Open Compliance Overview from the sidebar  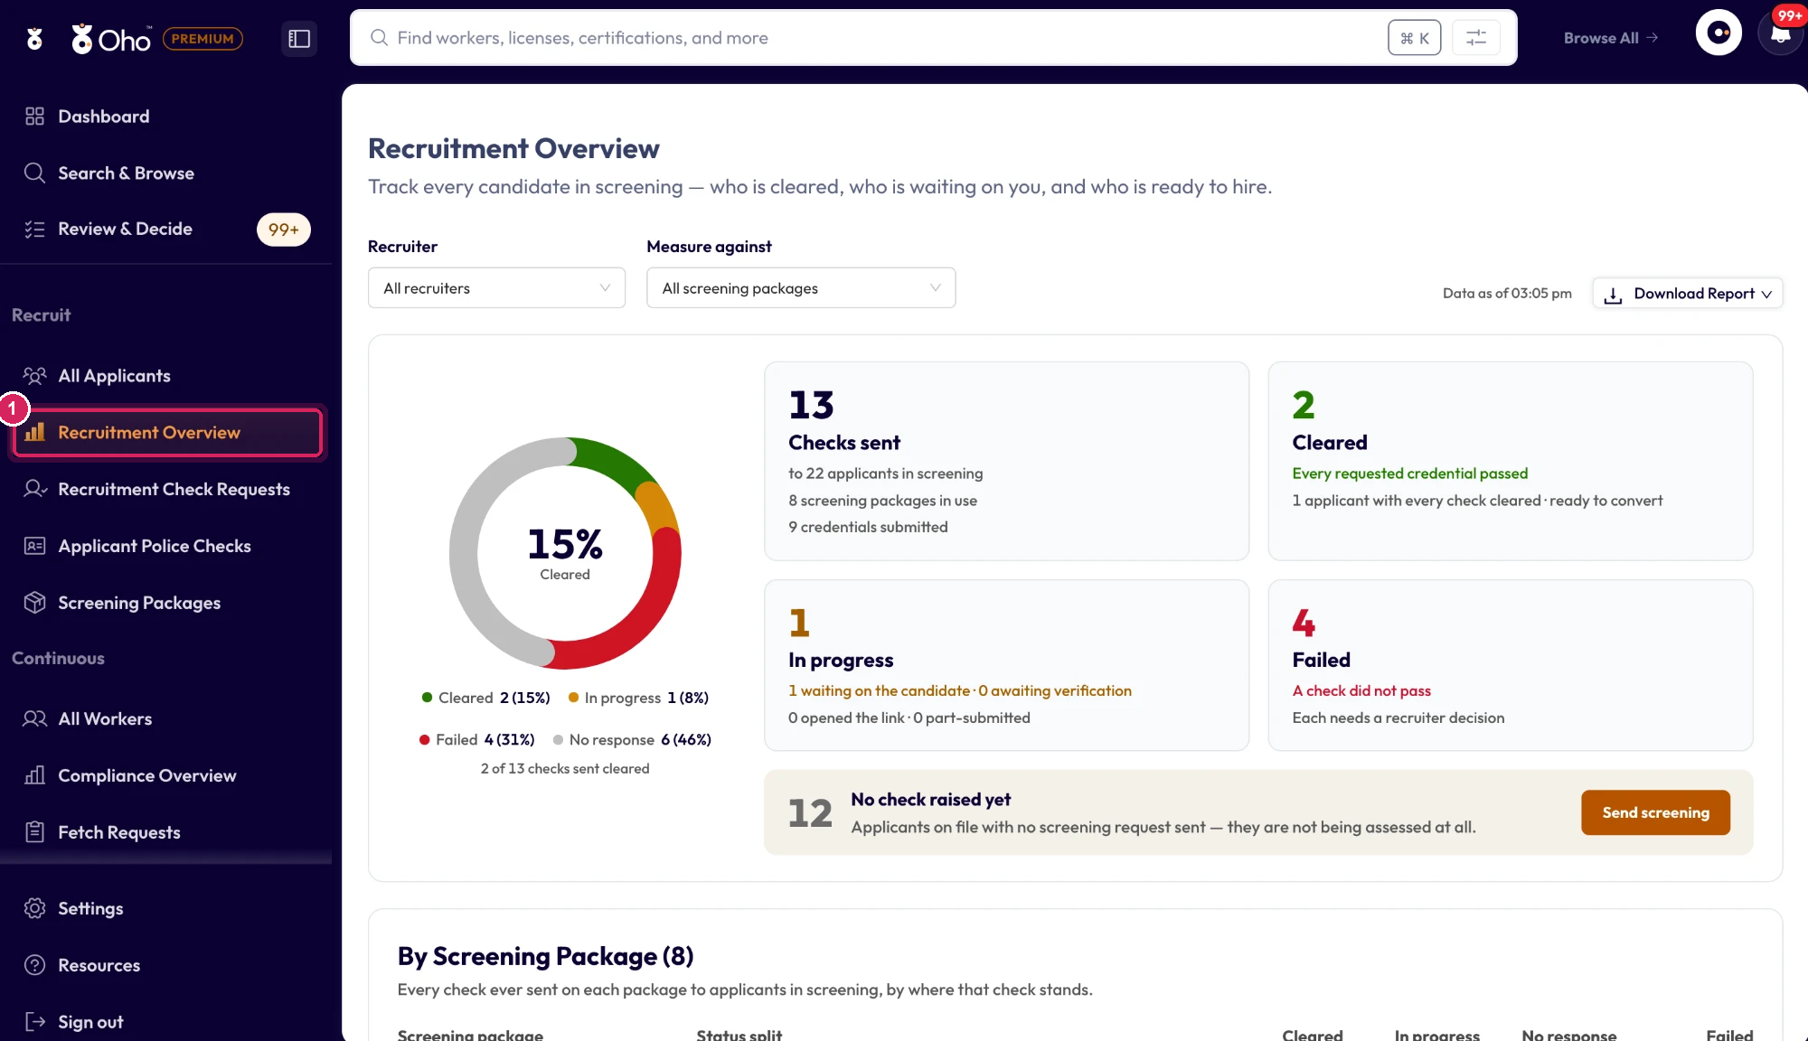point(146,775)
